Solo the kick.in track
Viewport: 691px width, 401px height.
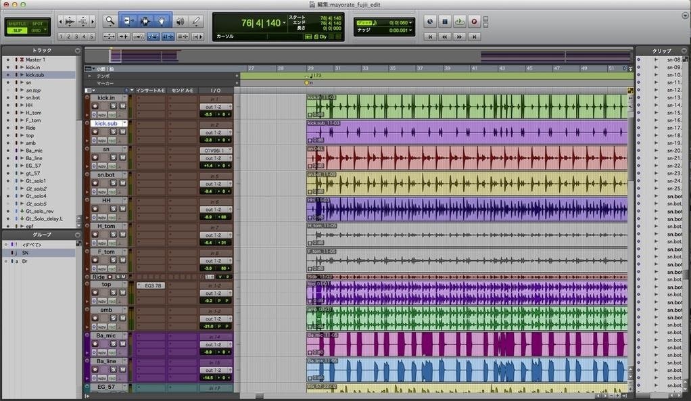pyautogui.click(x=114, y=106)
